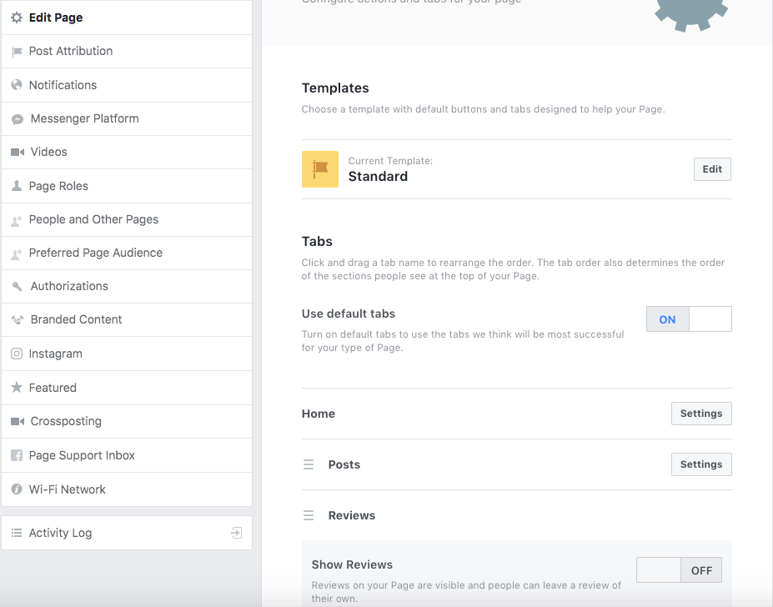
Task: Go to Post Attribution settings
Action: (x=127, y=52)
